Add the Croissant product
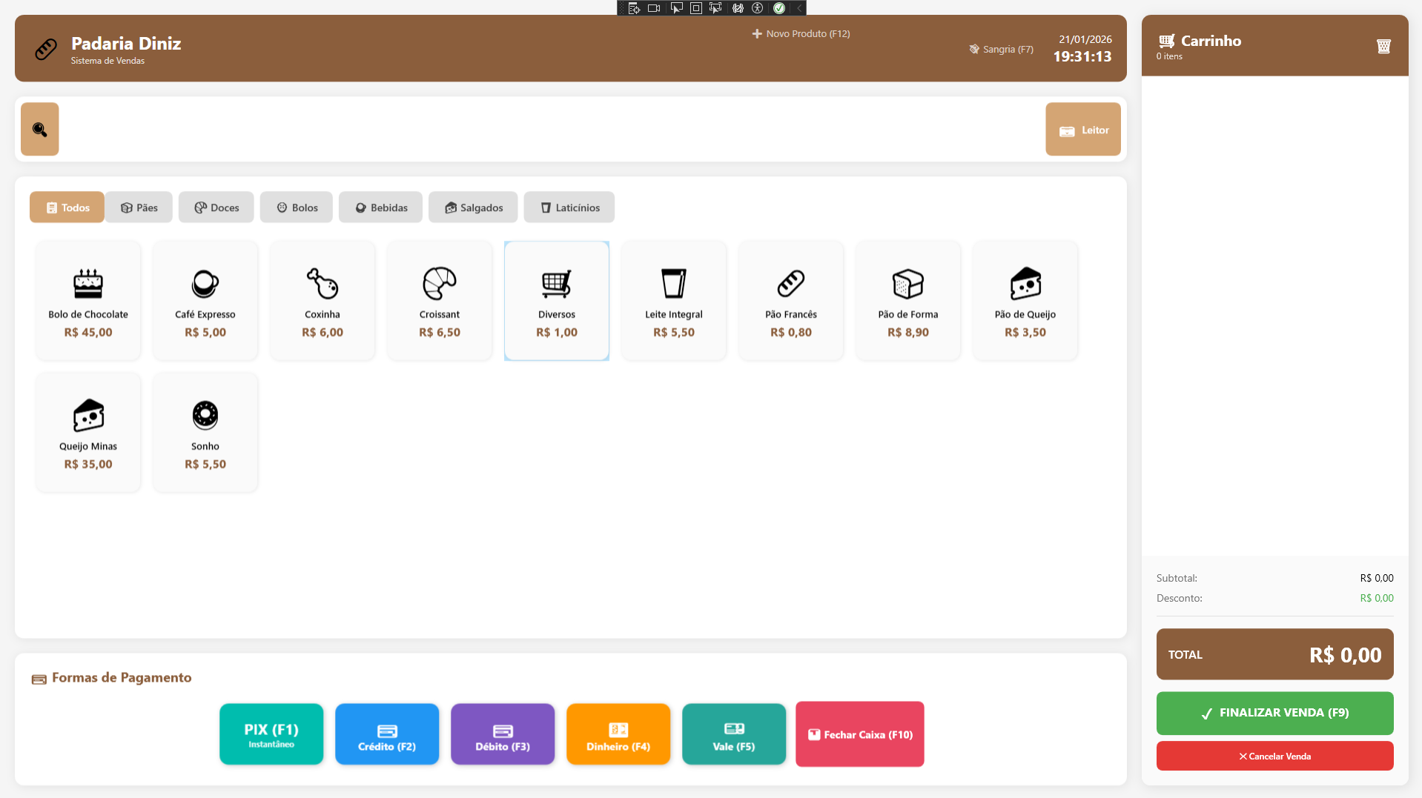 click(439, 299)
